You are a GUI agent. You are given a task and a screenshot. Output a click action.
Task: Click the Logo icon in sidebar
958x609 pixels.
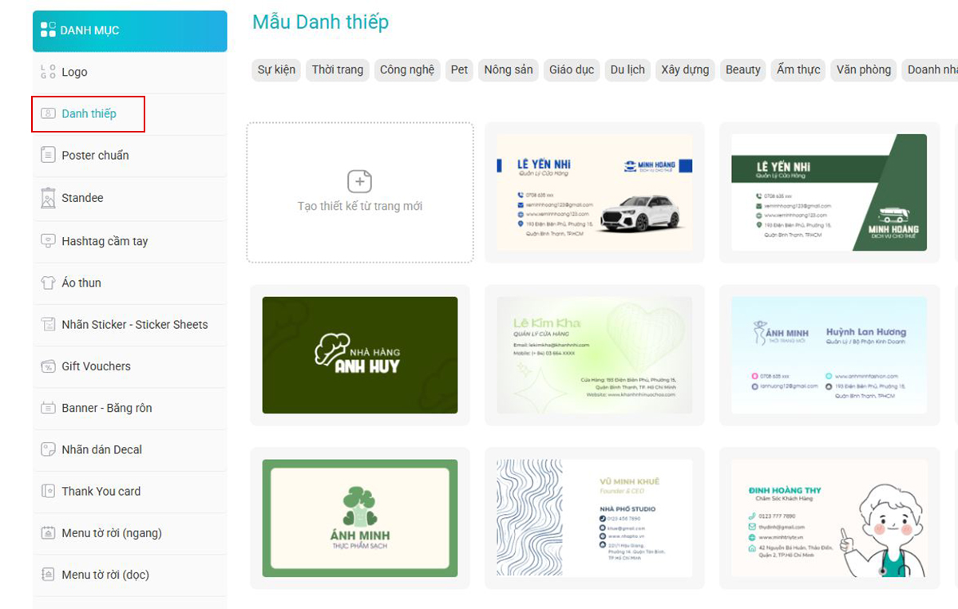tap(48, 72)
